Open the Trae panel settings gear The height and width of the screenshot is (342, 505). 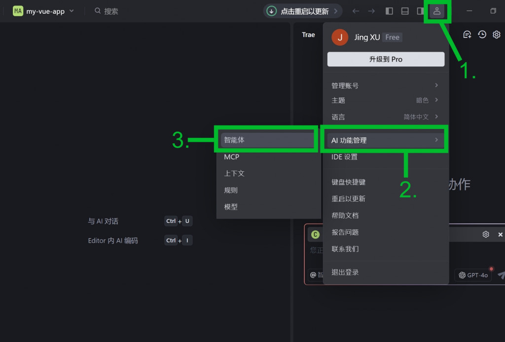point(497,34)
